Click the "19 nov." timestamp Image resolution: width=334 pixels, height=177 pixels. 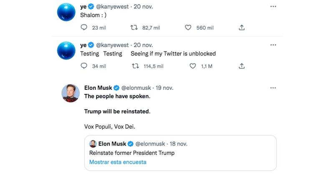[164, 88]
